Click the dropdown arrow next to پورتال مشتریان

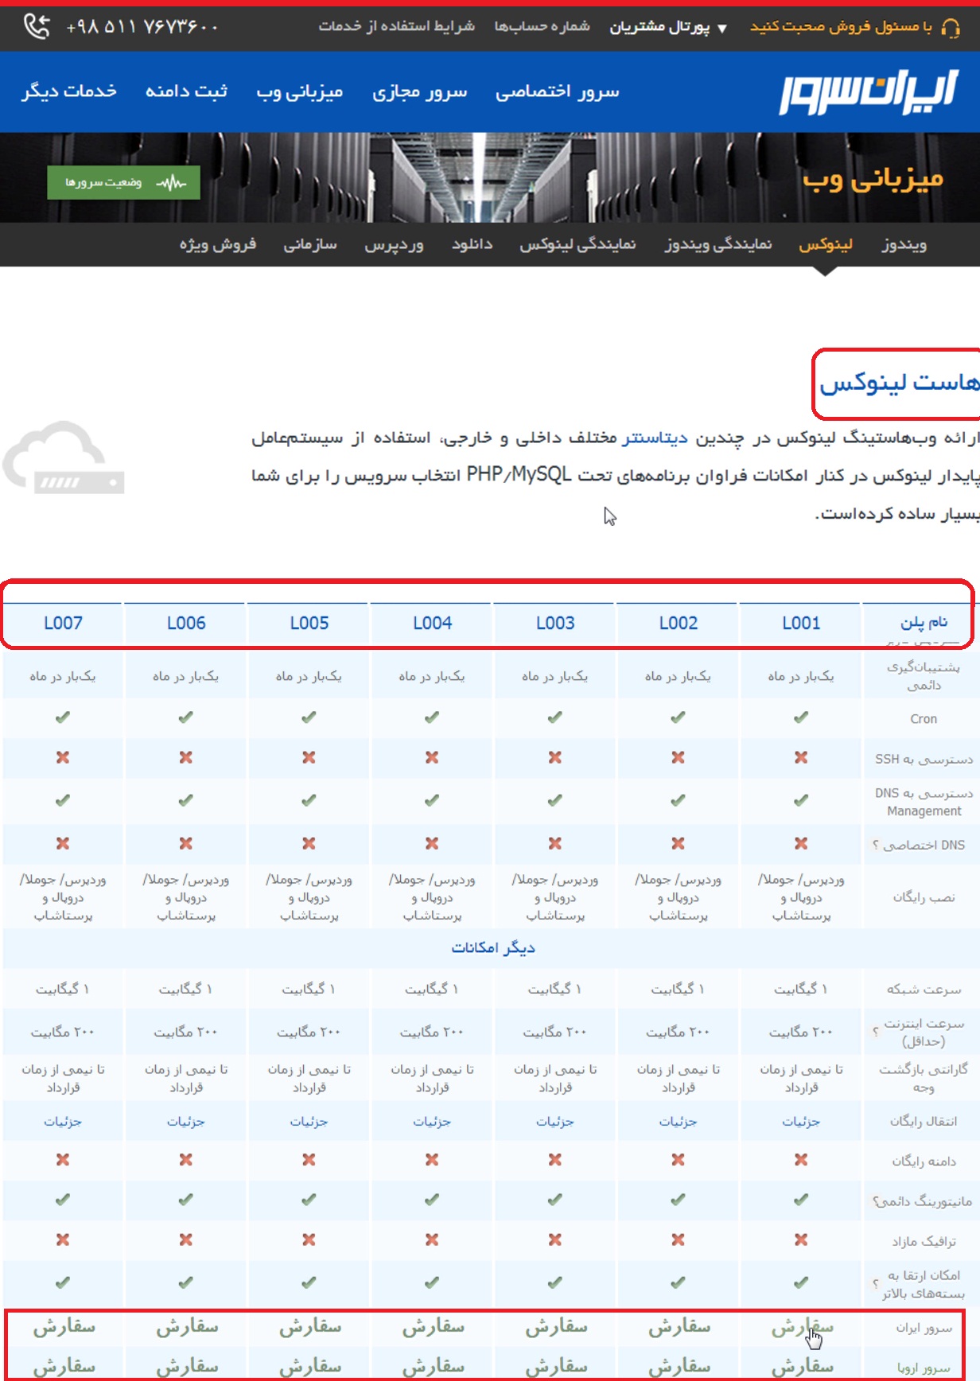722,29
